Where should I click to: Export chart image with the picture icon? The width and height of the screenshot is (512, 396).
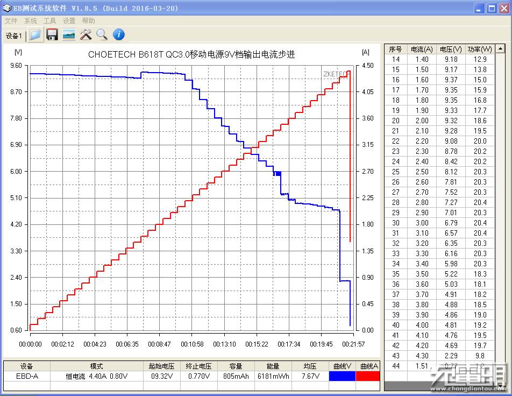69,34
